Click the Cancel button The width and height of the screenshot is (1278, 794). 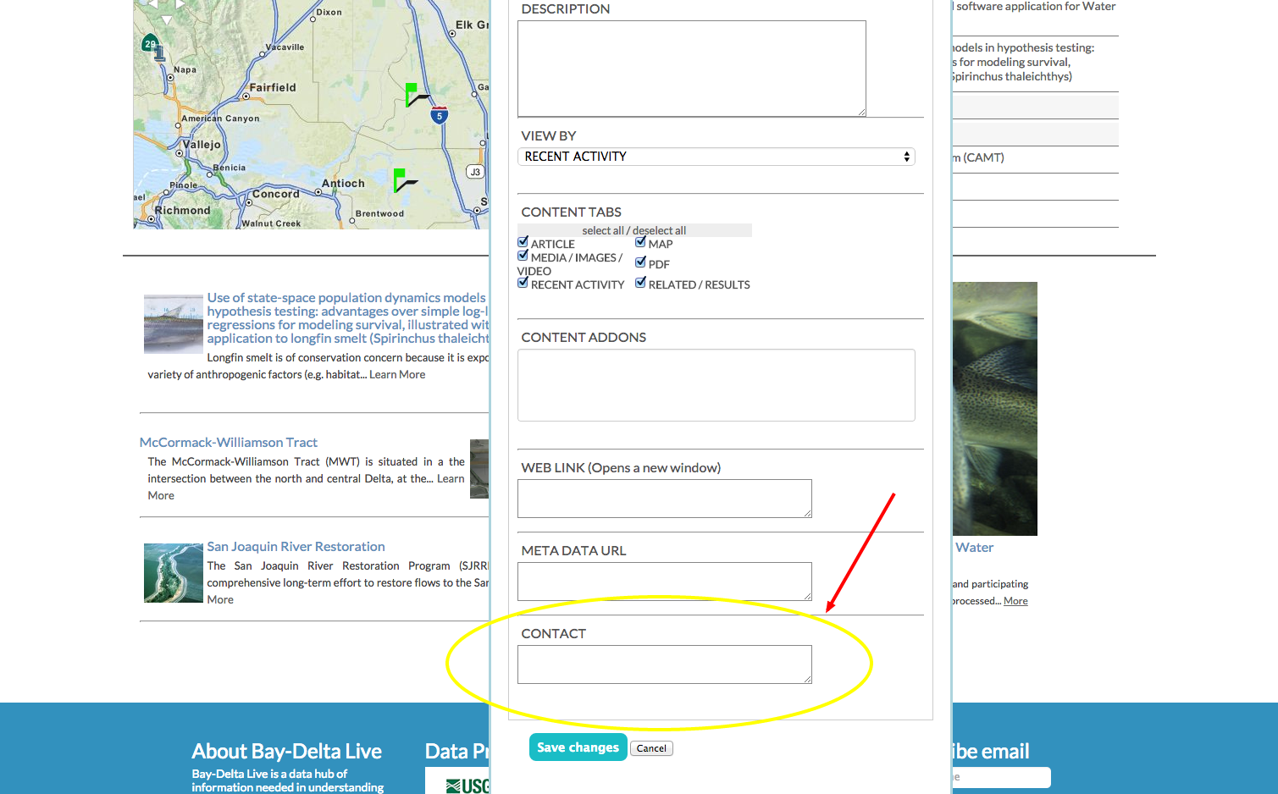[651, 748]
